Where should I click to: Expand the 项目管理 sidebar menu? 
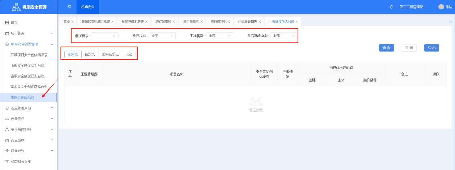28,34
